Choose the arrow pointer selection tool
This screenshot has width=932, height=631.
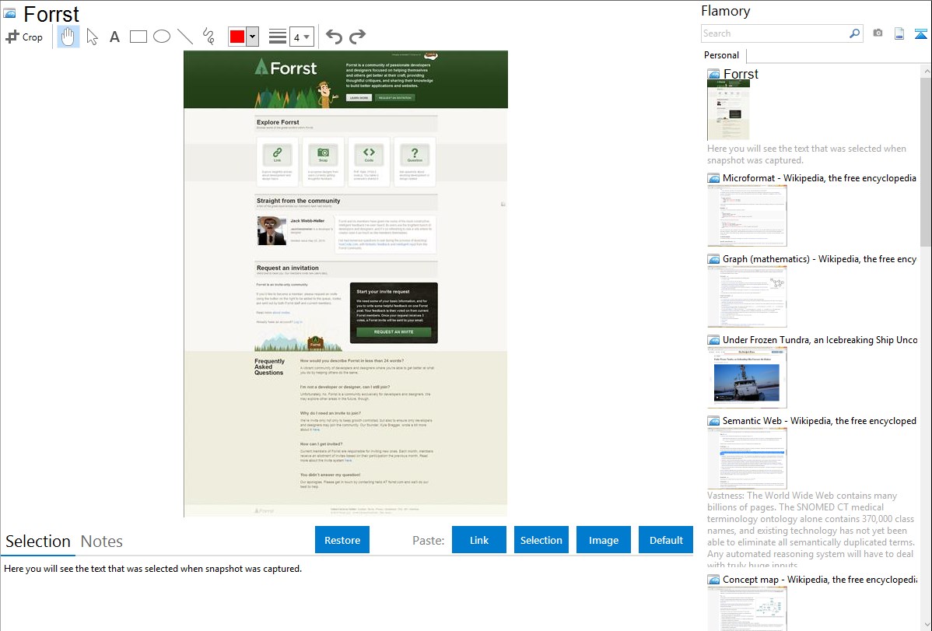[92, 37]
